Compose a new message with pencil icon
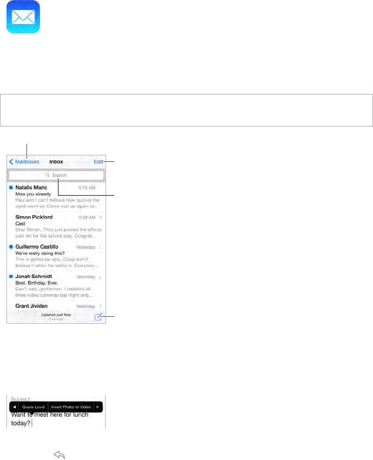Image resolution: width=373 pixels, height=460 pixels. [x=98, y=317]
